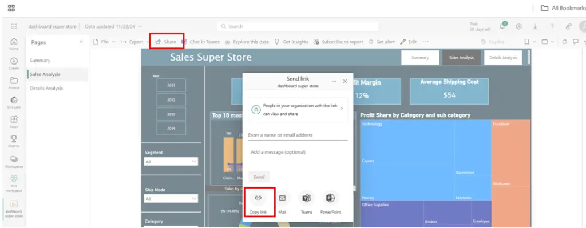
Task: Open Workspaces in the left sidebar
Action: pyautogui.click(x=14, y=162)
